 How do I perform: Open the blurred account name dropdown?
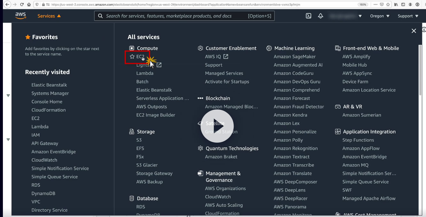345,16
